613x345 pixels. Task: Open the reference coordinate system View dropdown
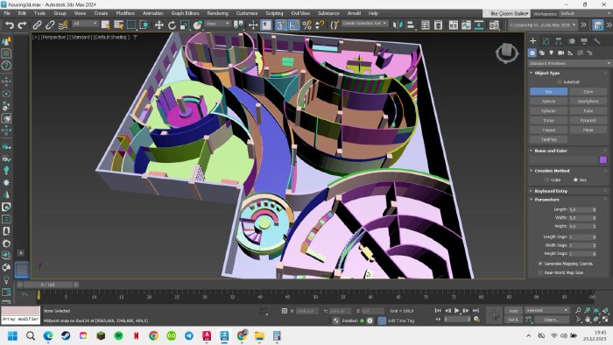coord(218,24)
